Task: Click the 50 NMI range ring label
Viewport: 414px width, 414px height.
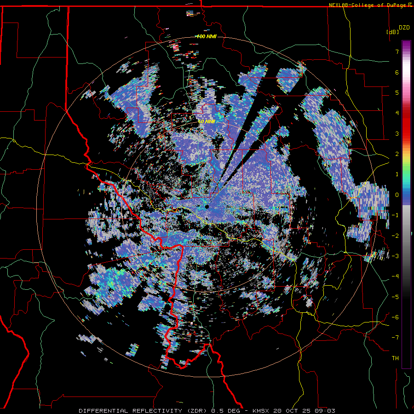Action: point(207,121)
